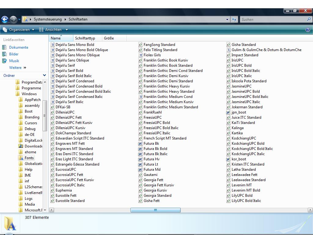The image size is (313, 235).
Task: Click Systemsteuerung in the address path
Action: [x=48, y=19]
